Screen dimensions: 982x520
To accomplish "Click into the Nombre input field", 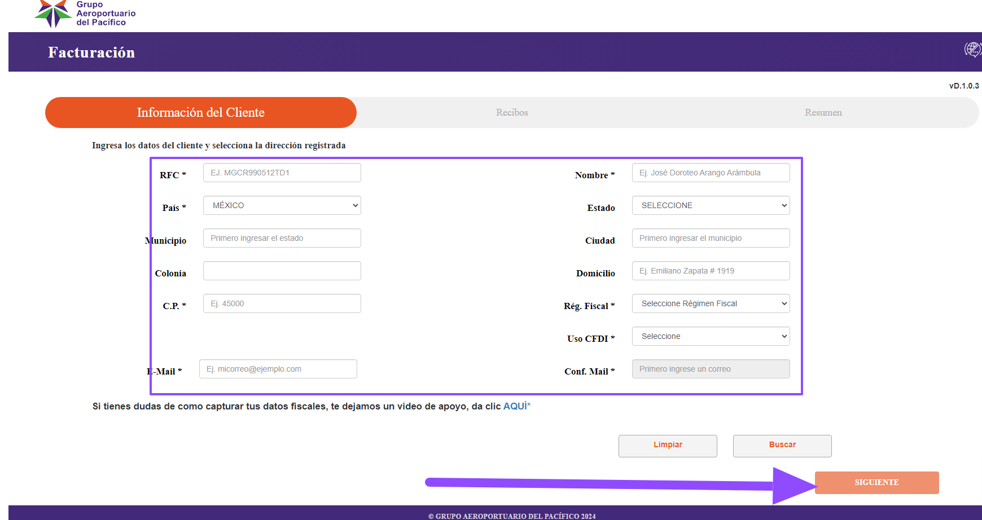I will coord(711,173).
